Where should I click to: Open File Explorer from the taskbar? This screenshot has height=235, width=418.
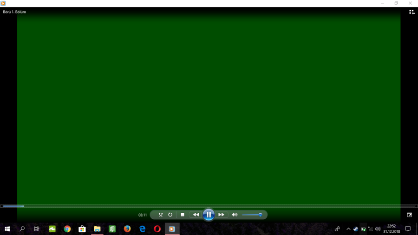(x=97, y=229)
